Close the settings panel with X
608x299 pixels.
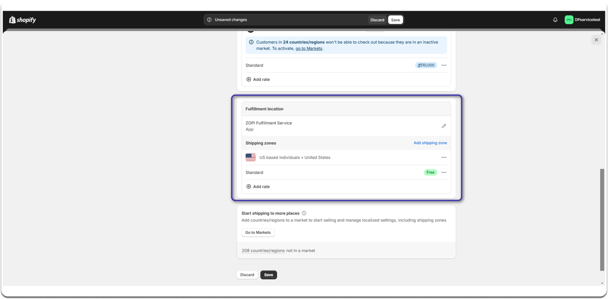(596, 40)
